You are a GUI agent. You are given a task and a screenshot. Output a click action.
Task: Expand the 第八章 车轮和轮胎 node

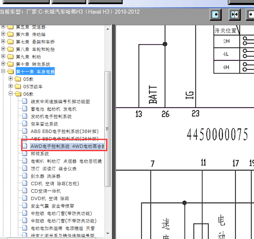(3, 48)
